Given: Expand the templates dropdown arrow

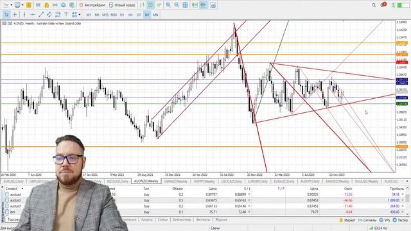Looking at the screenshot, I should (x=22, y=5).
